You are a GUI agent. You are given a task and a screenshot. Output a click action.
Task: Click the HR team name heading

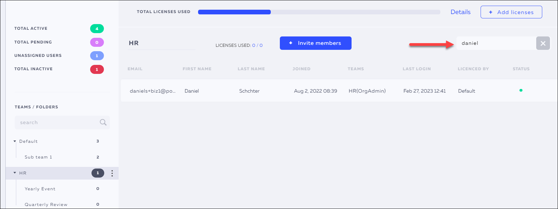pos(134,43)
